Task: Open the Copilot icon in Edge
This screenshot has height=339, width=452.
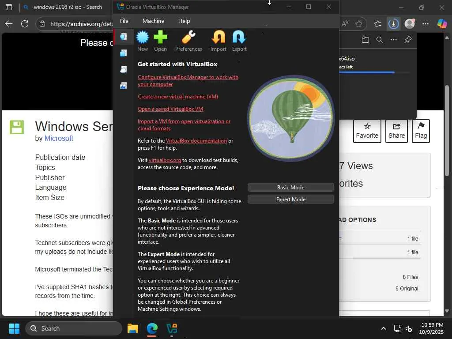Action: click(x=442, y=24)
